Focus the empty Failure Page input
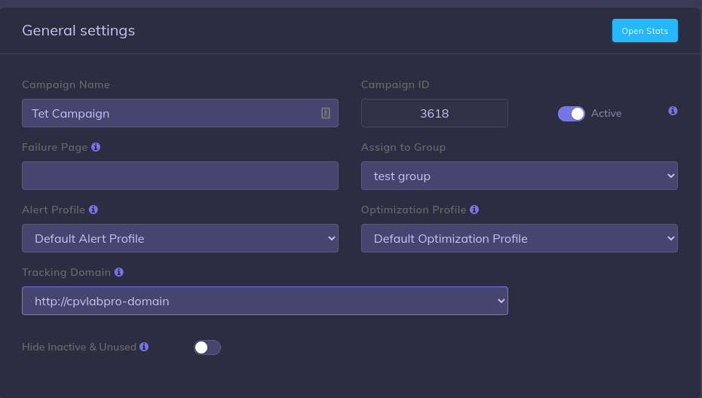 (x=179, y=176)
